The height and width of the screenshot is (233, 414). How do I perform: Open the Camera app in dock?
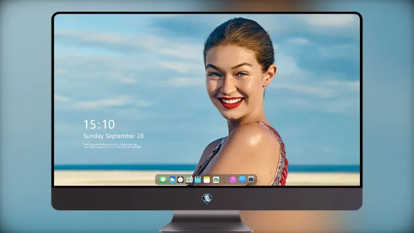tap(251, 179)
